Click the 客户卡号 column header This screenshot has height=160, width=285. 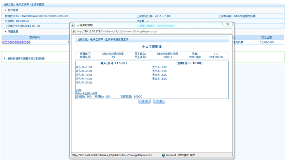point(34,38)
